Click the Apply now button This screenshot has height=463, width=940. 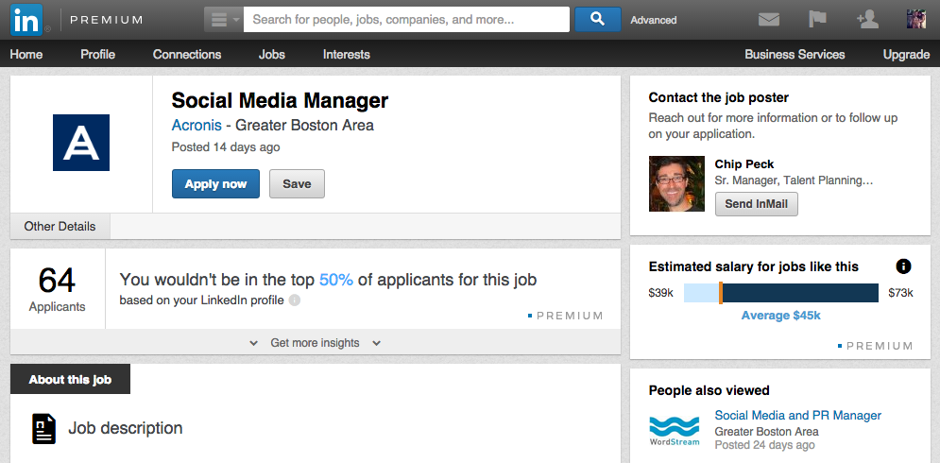(x=215, y=183)
